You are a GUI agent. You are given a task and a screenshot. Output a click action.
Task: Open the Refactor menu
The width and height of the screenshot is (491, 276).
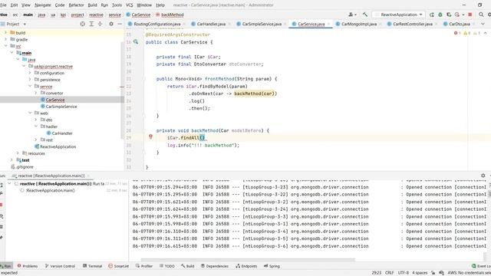(76, 5)
